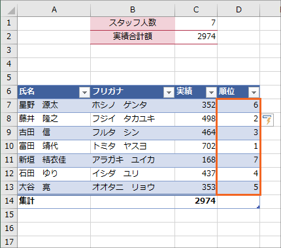Select column A header
This screenshot has height=248, width=281.
pos(54,10)
